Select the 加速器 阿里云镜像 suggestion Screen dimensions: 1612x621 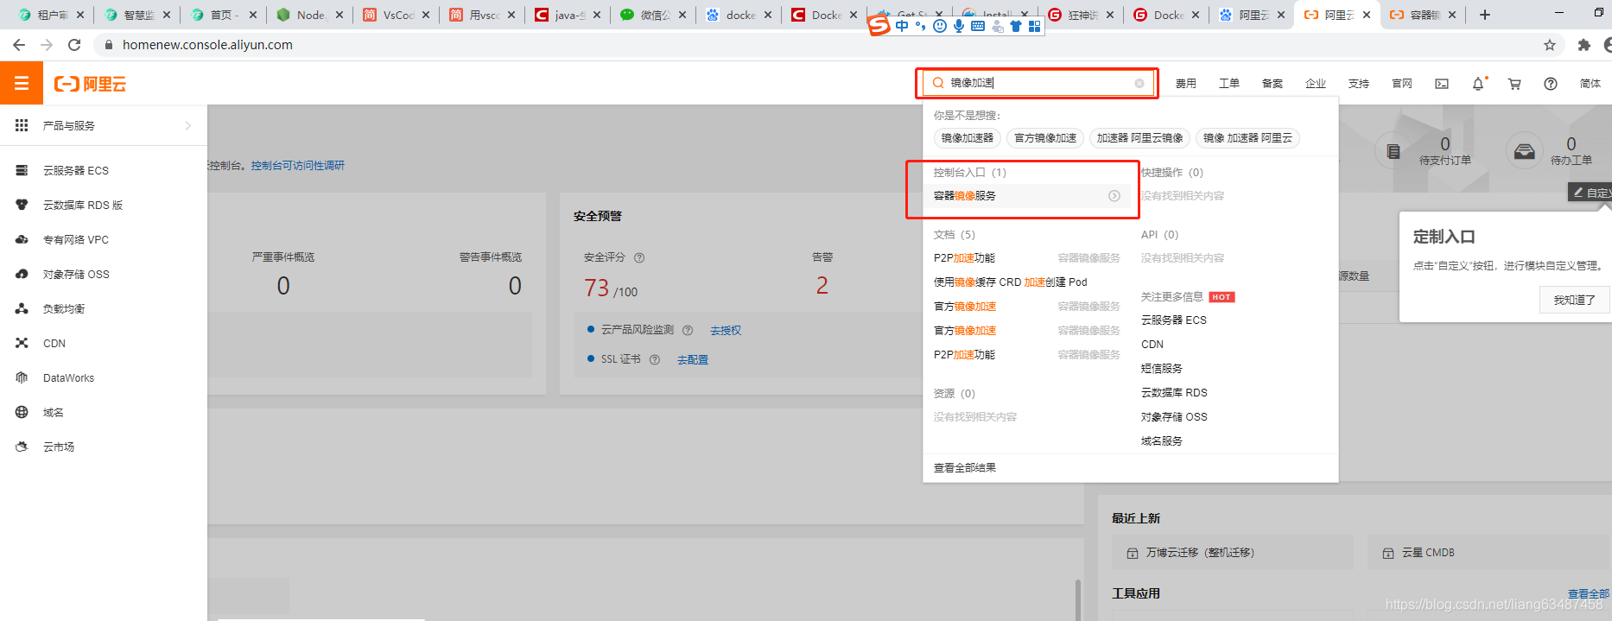tap(1140, 138)
